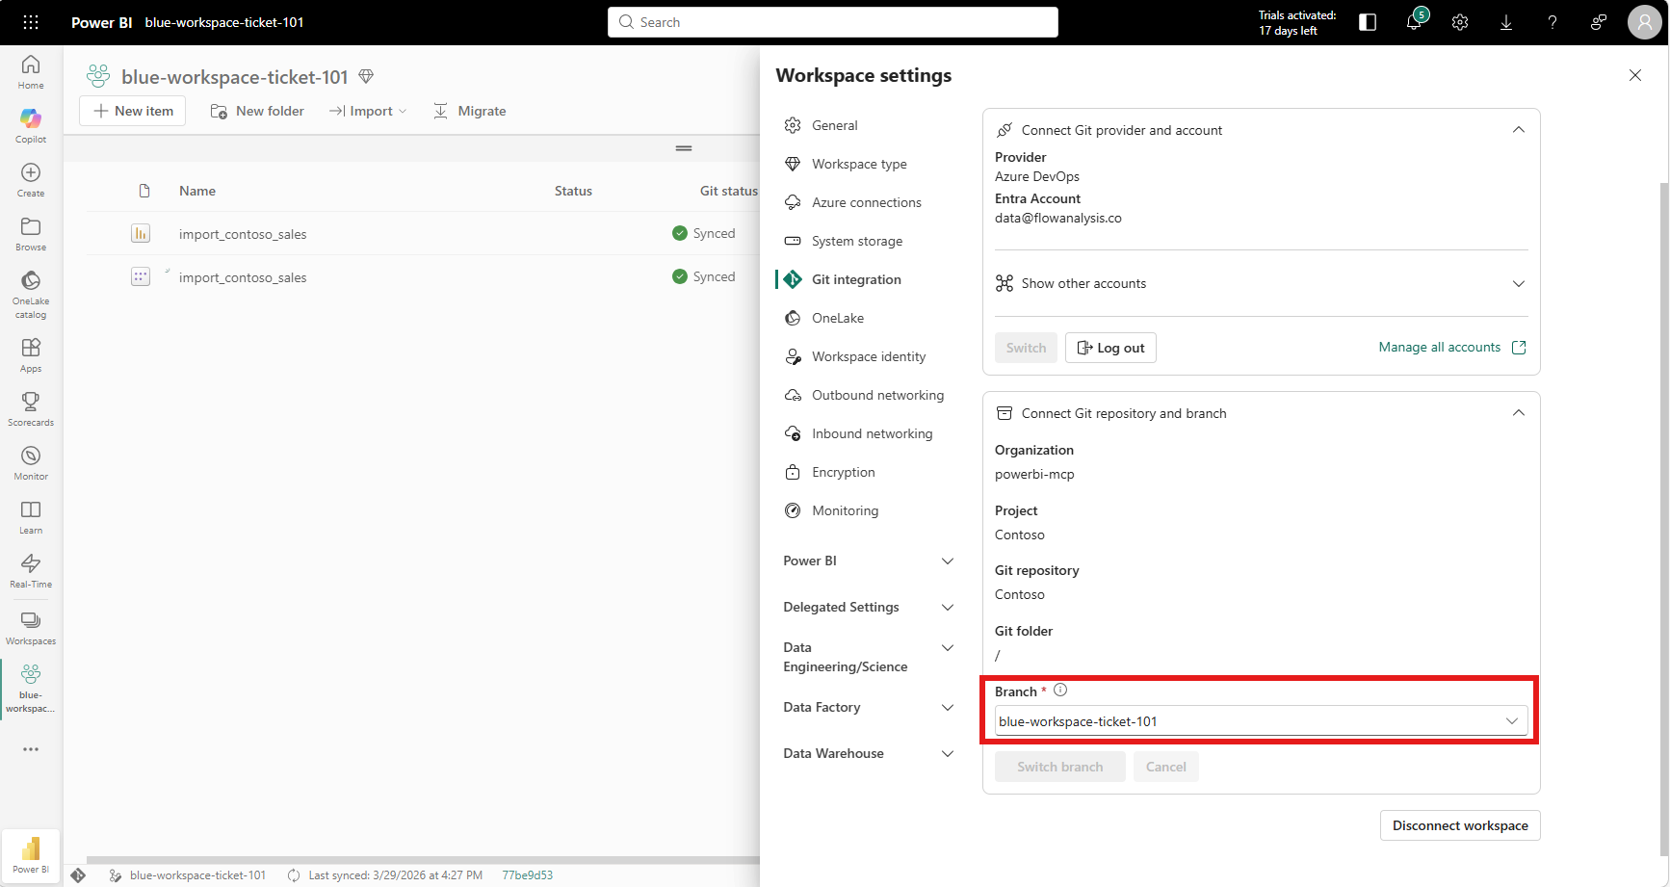
Task: Open the Create icon in the sidebar
Action: [x=31, y=180]
